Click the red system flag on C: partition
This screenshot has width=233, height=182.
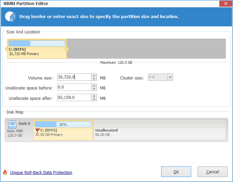point(37,130)
